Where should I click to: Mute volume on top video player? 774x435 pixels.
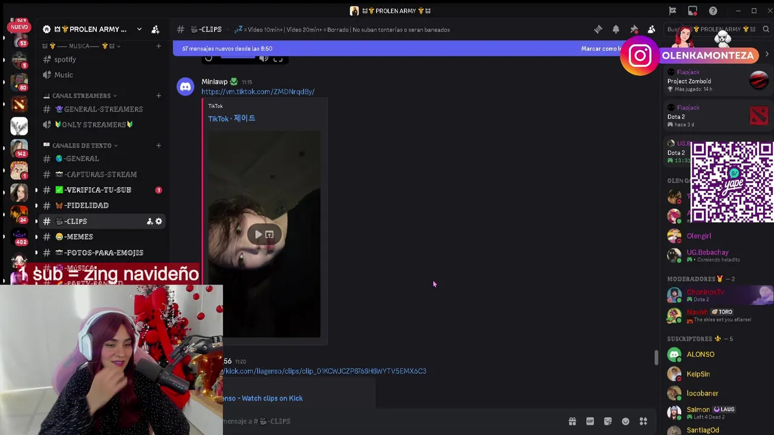pyautogui.click(x=264, y=58)
